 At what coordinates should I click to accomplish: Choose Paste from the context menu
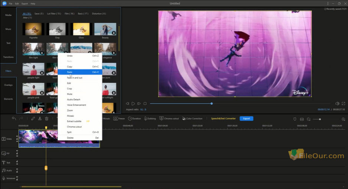[x=80, y=72]
